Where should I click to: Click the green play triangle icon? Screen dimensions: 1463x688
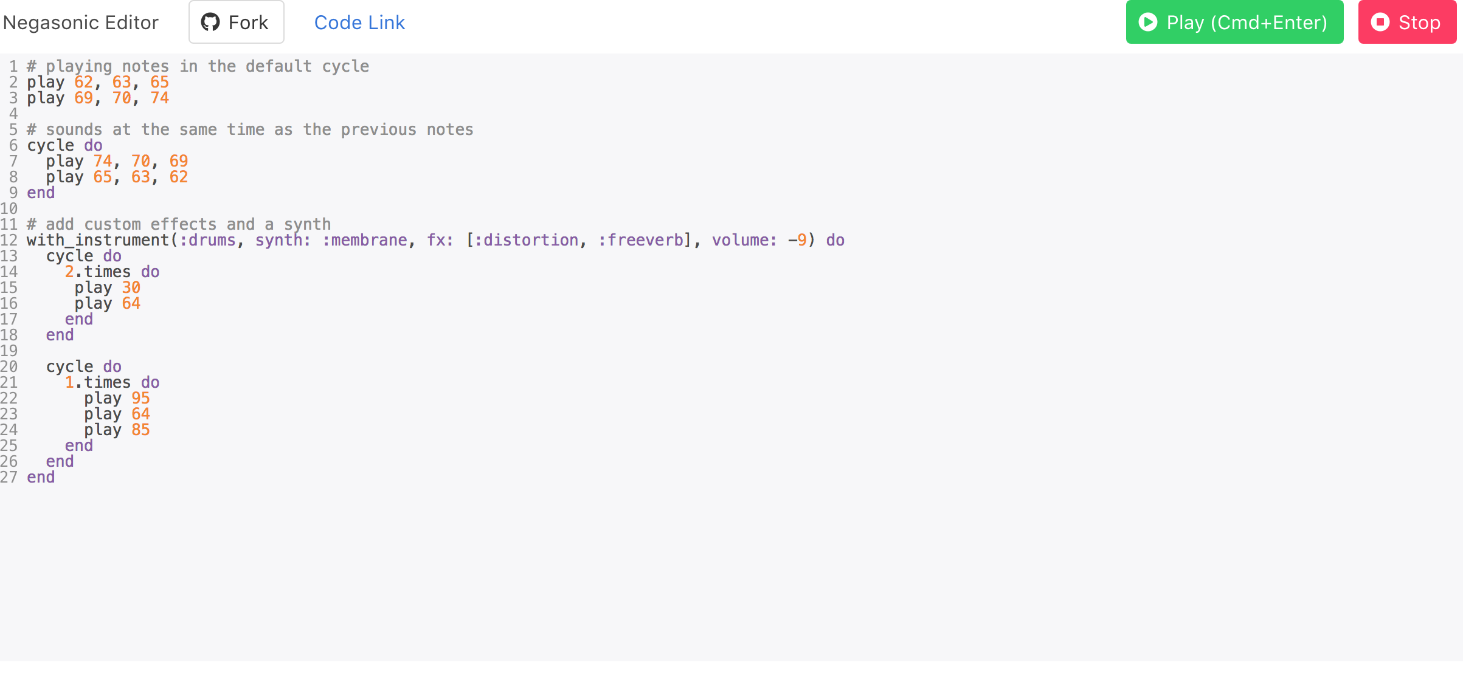point(1148,22)
